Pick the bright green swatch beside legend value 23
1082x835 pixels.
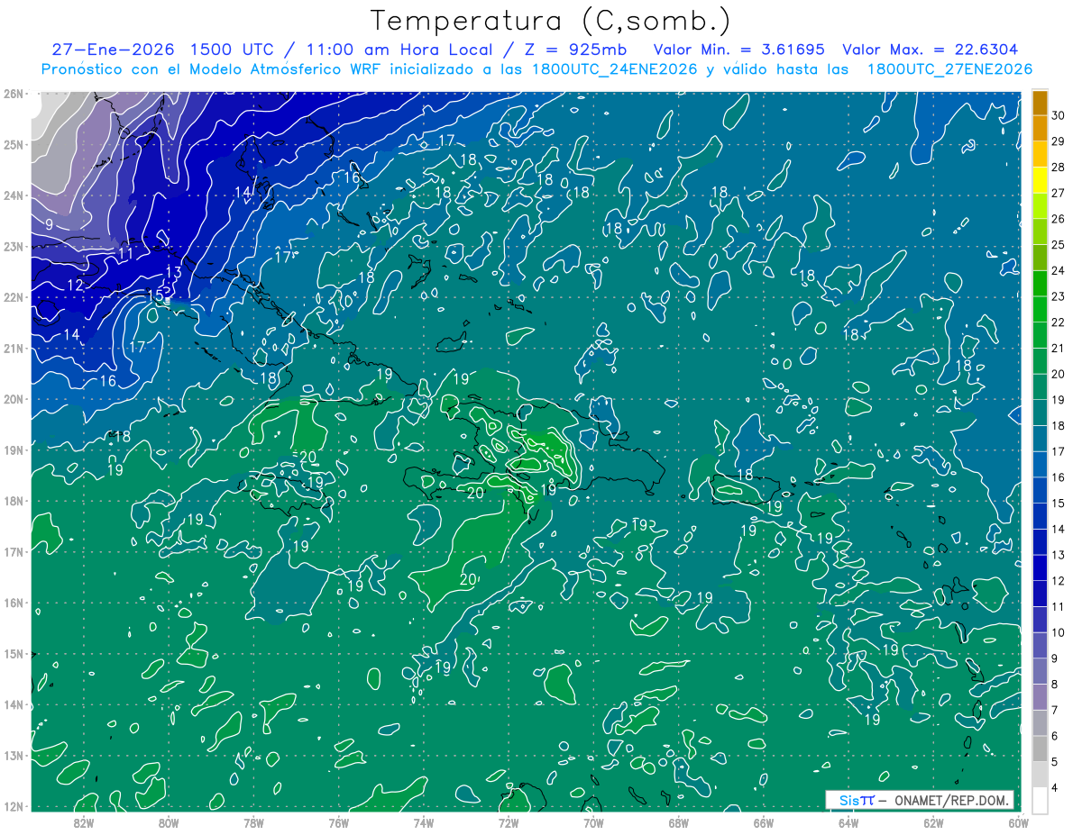click(1040, 283)
